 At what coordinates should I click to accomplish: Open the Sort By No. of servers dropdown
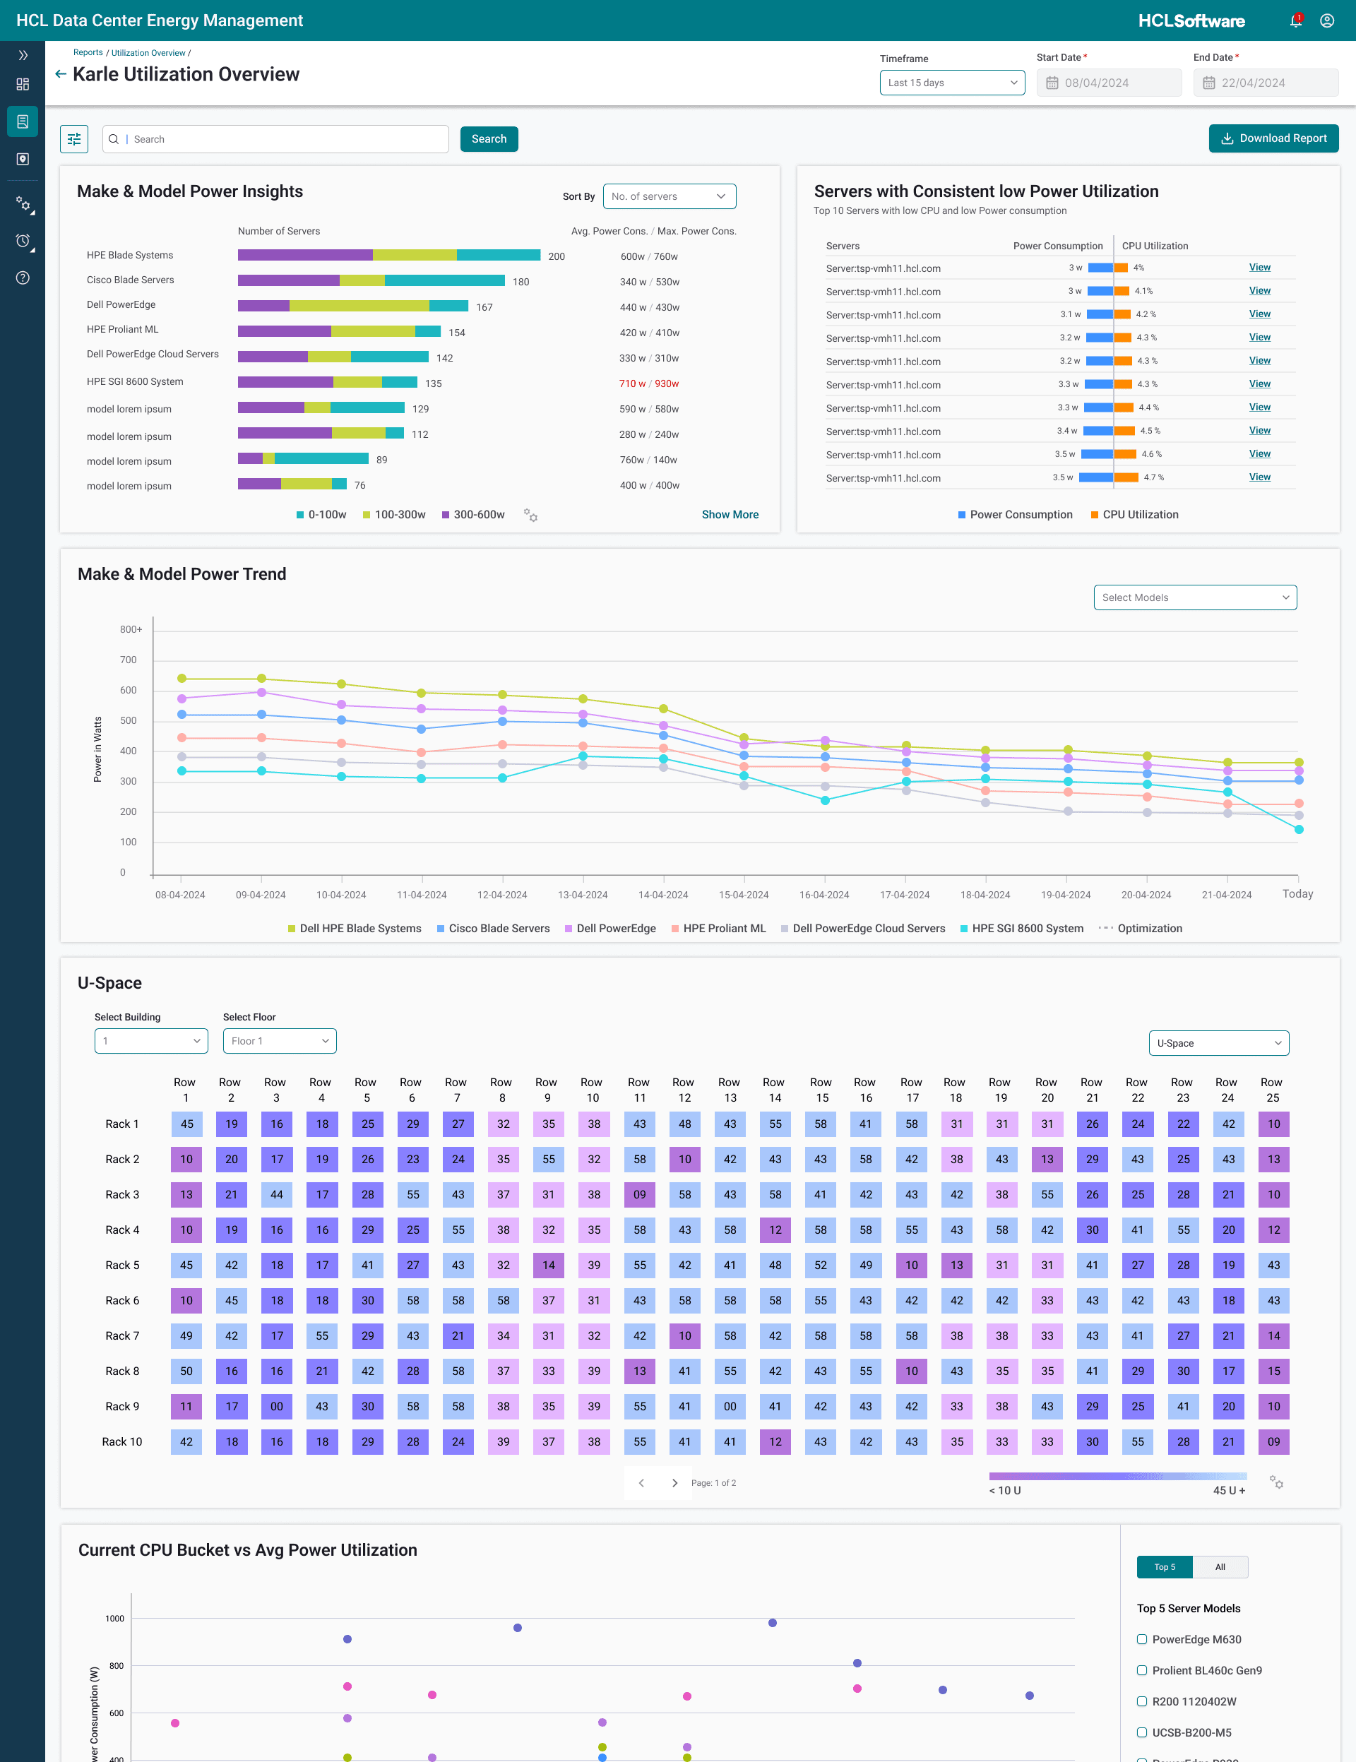(x=669, y=197)
